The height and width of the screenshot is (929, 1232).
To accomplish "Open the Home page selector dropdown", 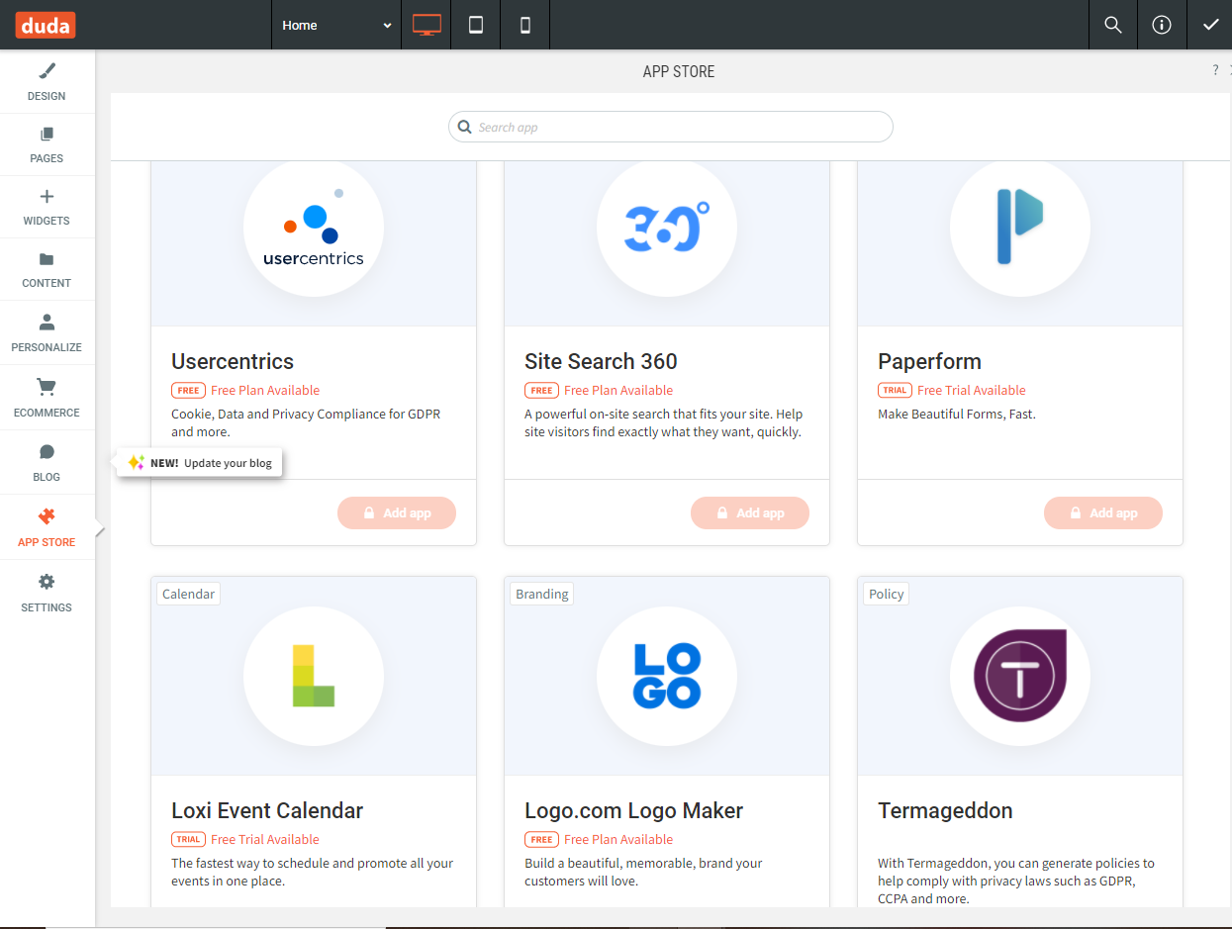I will tap(335, 25).
